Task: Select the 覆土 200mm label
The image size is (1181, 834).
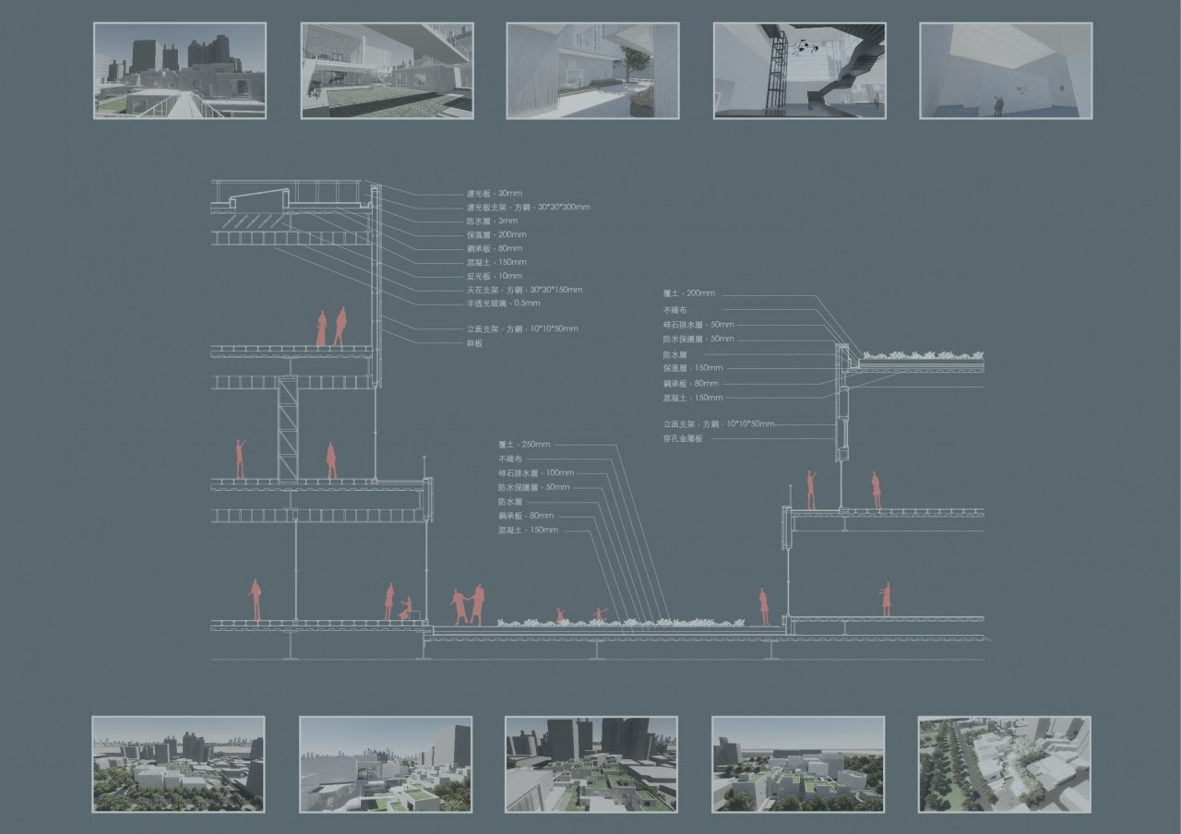Action: (688, 293)
